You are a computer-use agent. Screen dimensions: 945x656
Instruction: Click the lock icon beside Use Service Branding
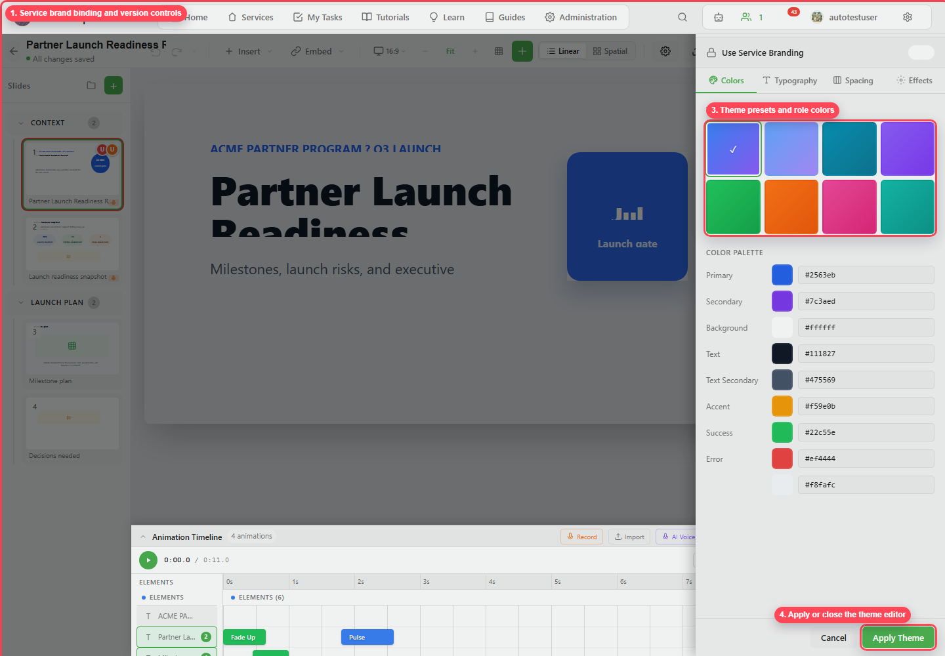pyautogui.click(x=711, y=52)
